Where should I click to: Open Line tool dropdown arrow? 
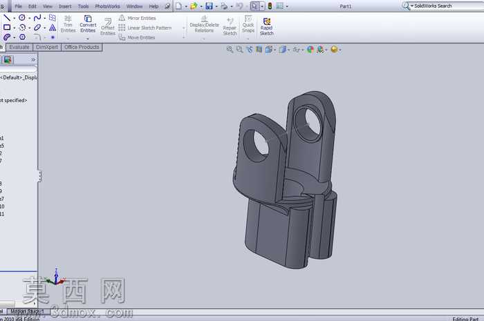pyautogui.click(x=15, y=18)
